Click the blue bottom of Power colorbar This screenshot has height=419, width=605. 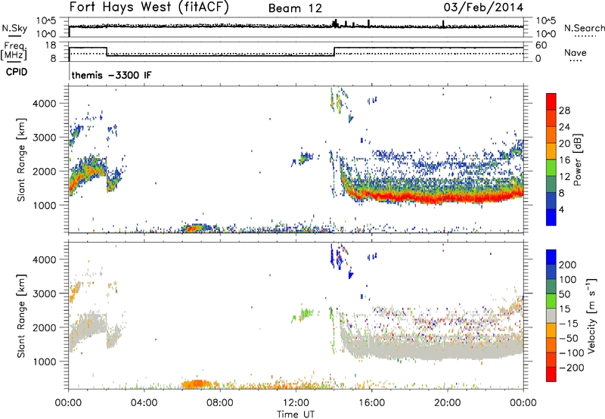pyautogui.click(x=551, y=218)
